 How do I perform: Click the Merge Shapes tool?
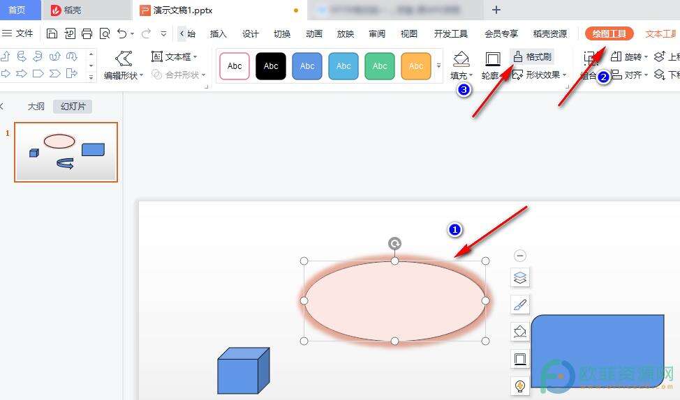click(179, 75)
